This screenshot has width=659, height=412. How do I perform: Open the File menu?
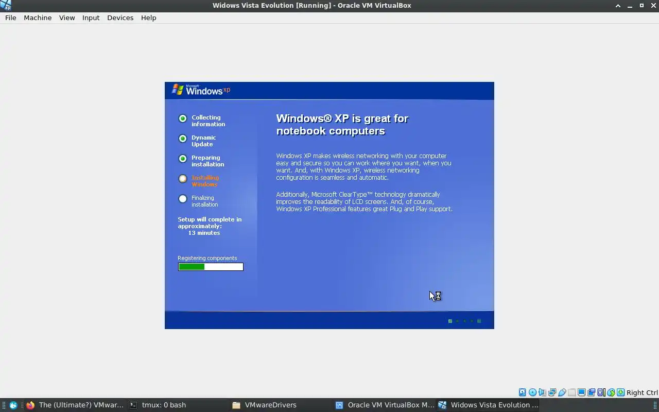click(x=11, y=18)
